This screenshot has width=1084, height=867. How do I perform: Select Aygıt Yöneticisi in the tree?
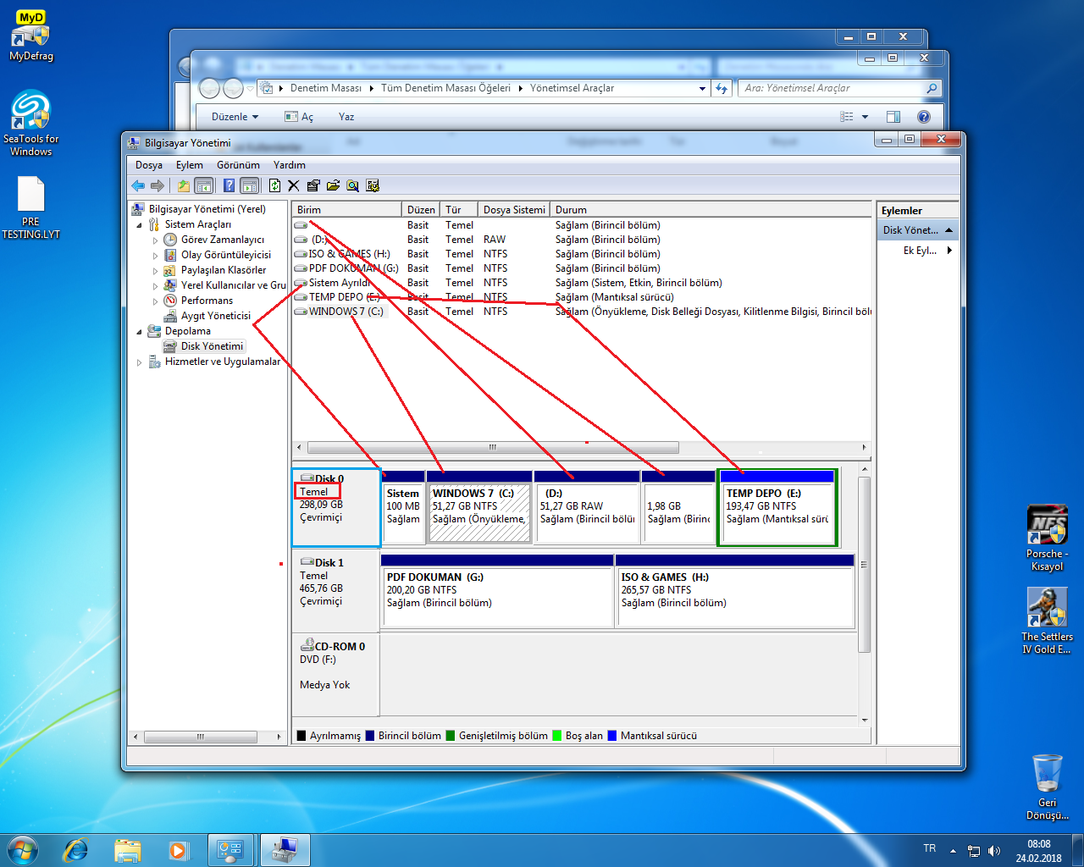[215, 316]
